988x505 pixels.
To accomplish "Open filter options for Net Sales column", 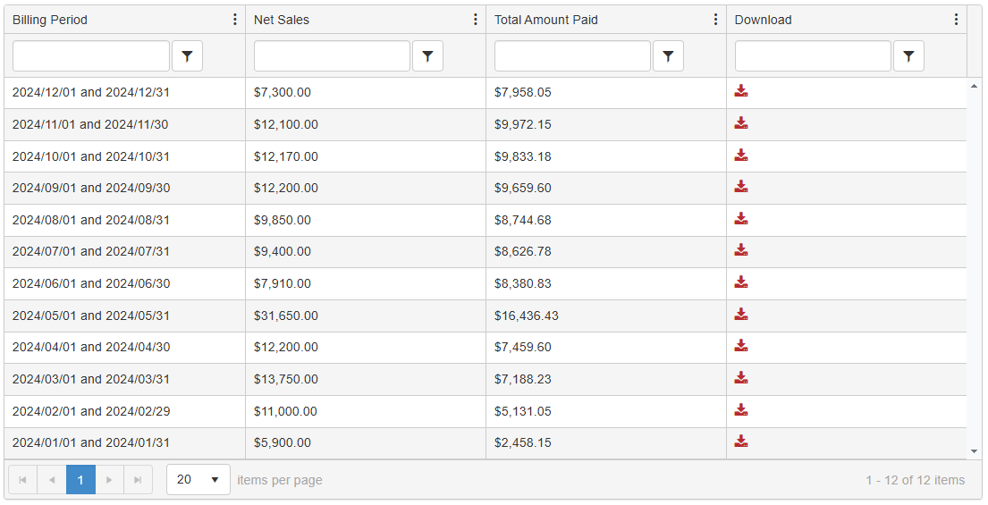I will [427, 56].
